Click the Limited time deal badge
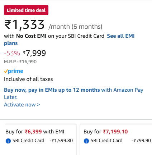 pyautogui.click(x=26, y=10)
